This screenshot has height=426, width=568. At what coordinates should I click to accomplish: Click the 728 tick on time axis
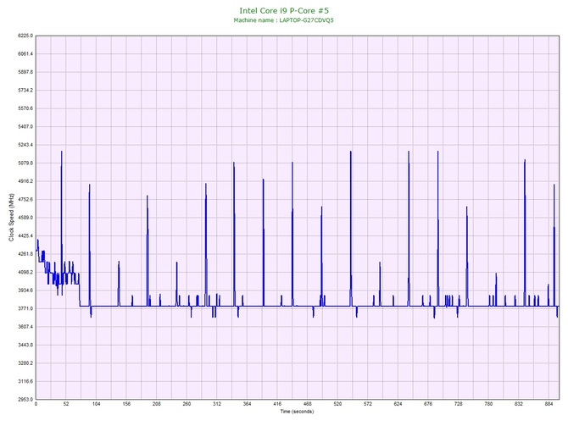tap(459, 404)
